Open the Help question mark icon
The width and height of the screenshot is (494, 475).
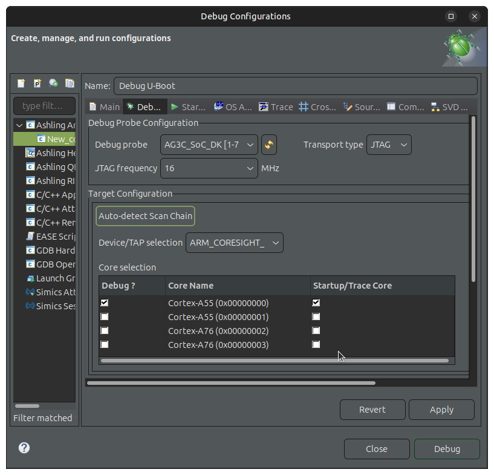click(x=24, y=448)
